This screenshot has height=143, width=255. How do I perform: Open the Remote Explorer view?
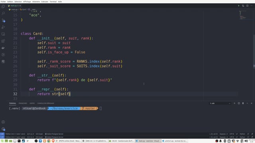(x=3, y=34)
